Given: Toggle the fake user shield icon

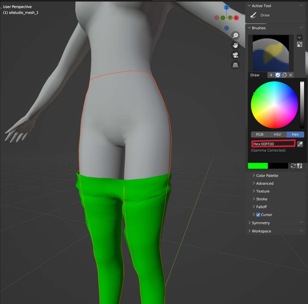Looking at the screenshot, I should (278, 75).
